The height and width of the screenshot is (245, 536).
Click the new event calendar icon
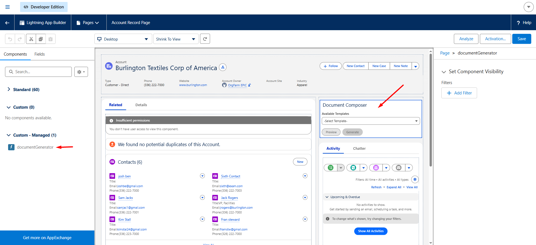(376, 168)
